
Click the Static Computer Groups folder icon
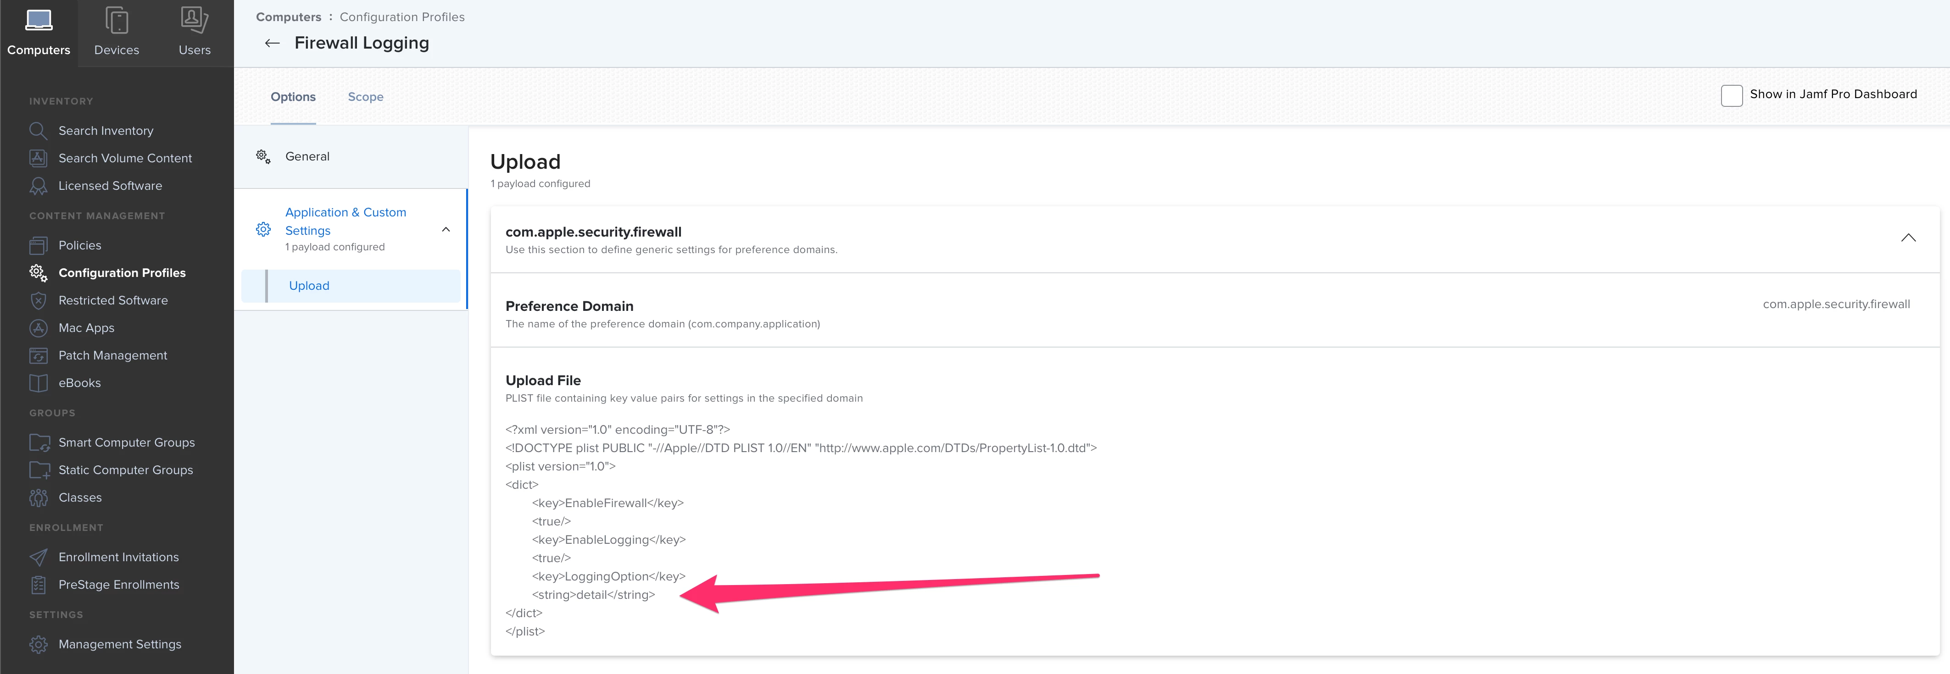39,470
